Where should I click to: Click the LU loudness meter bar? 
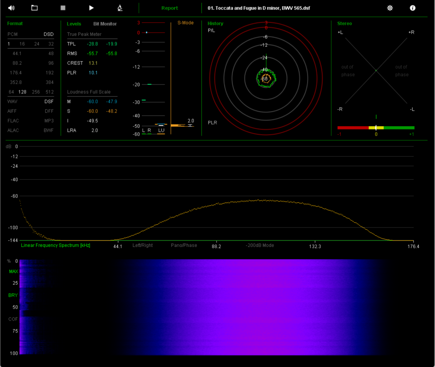click(161, 125)
